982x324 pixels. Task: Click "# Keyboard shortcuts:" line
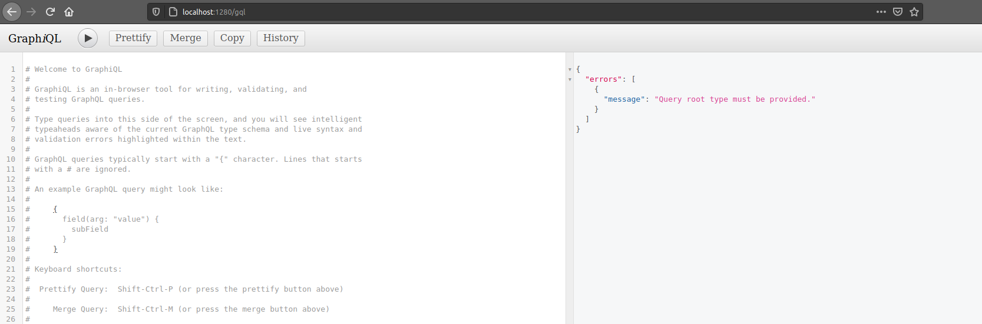click(x=74, y=269)
